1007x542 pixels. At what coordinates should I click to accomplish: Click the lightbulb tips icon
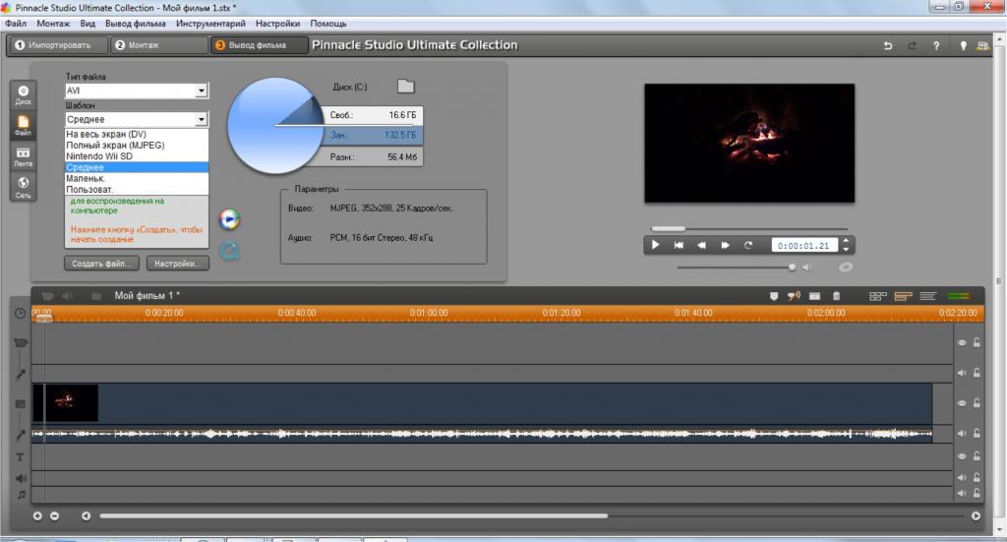(963, 45)
